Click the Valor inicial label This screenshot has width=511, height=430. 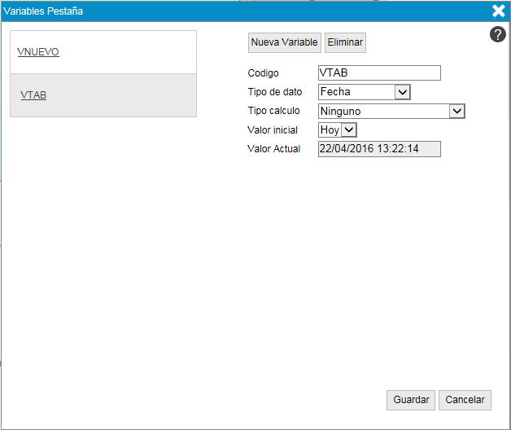click(x=273, y=130)
